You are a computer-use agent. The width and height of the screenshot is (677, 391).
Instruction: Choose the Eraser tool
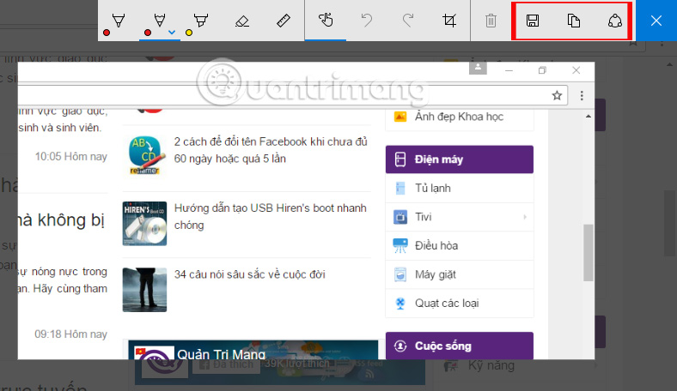point(242,21)
